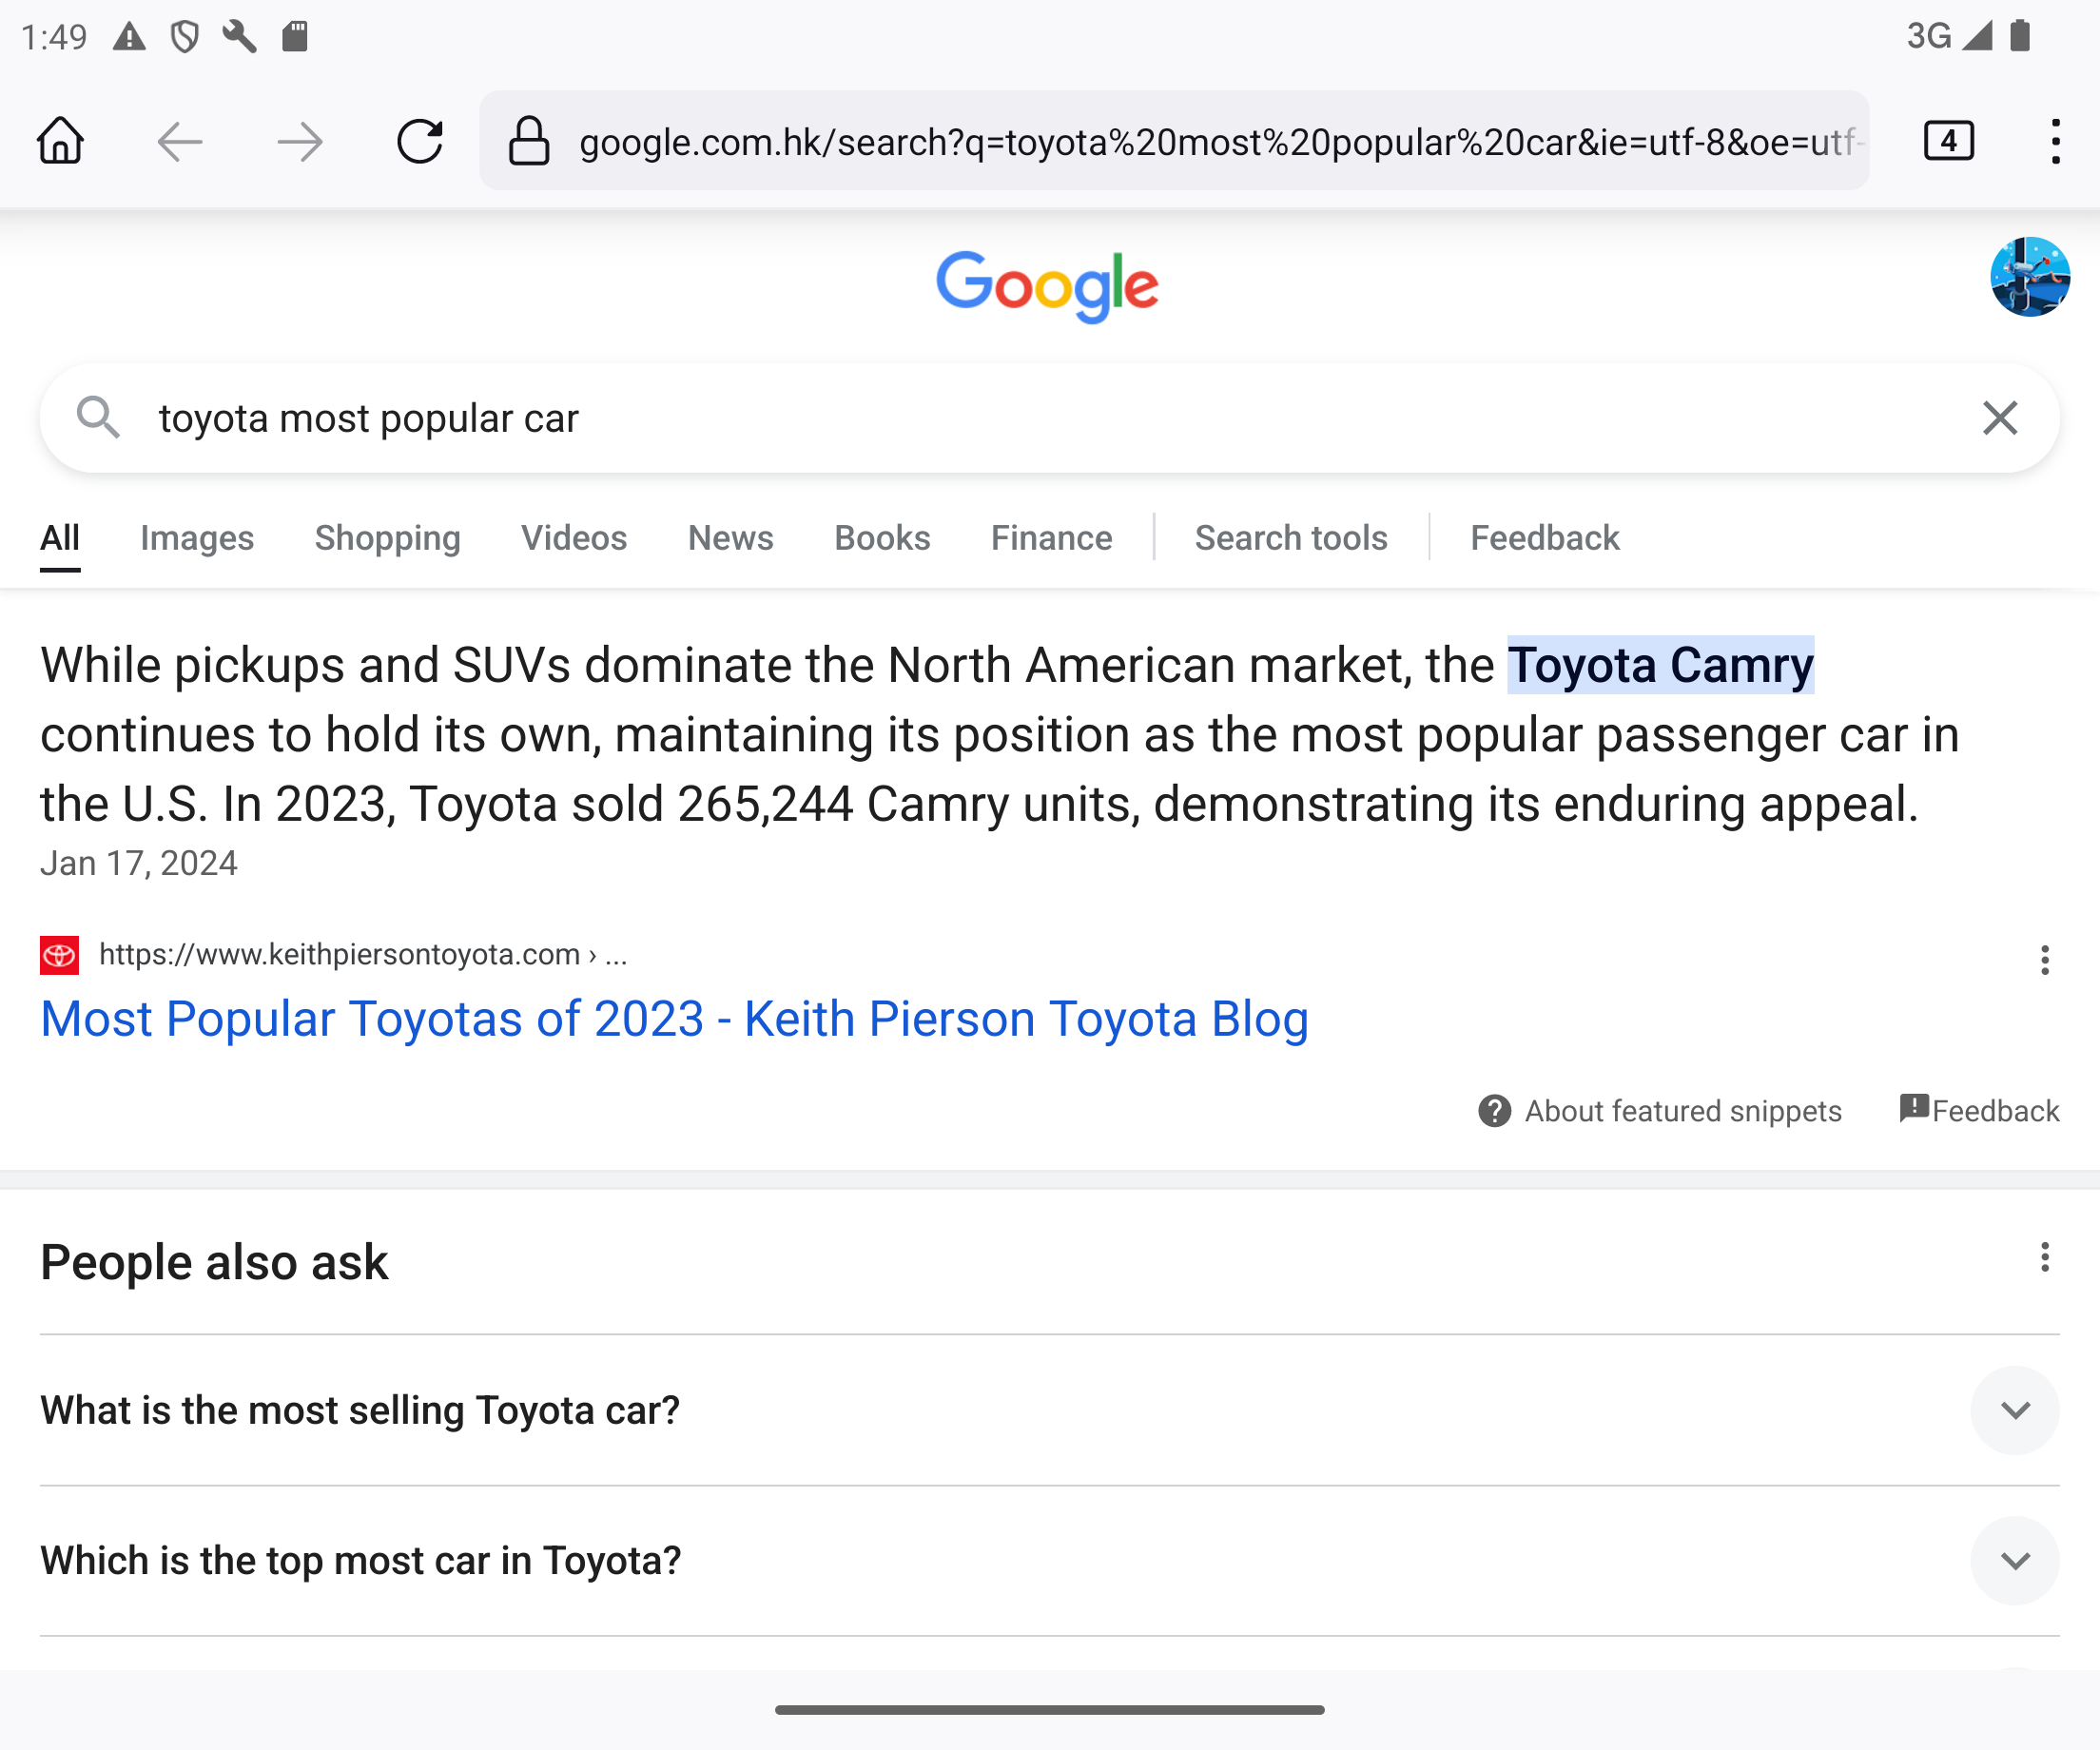
Task: Switch to the News tab
Action: (x=731, y=538)
